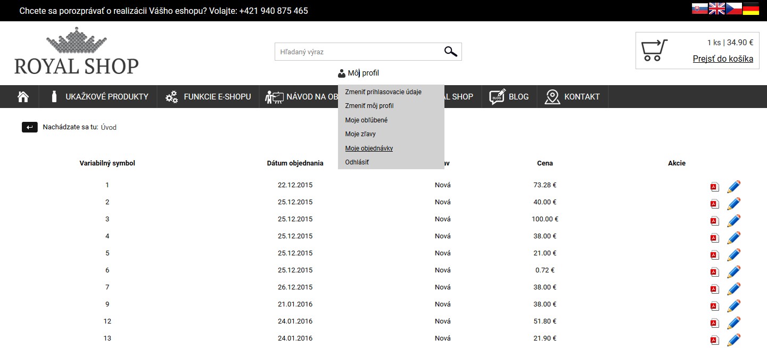
Task: Choose Odhlásiť to log out
Action: (x=357, y=162)
